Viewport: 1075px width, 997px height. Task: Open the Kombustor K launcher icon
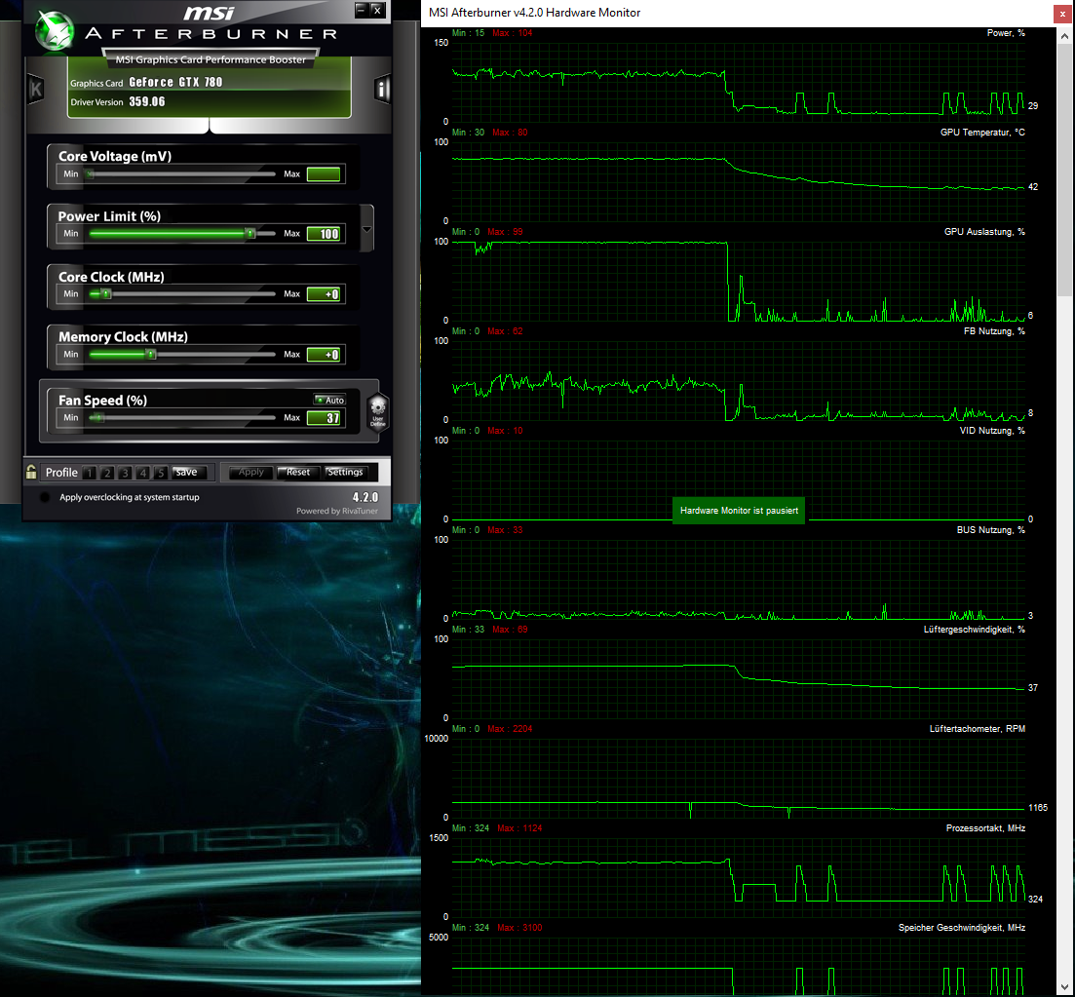[x=36, y=89]
